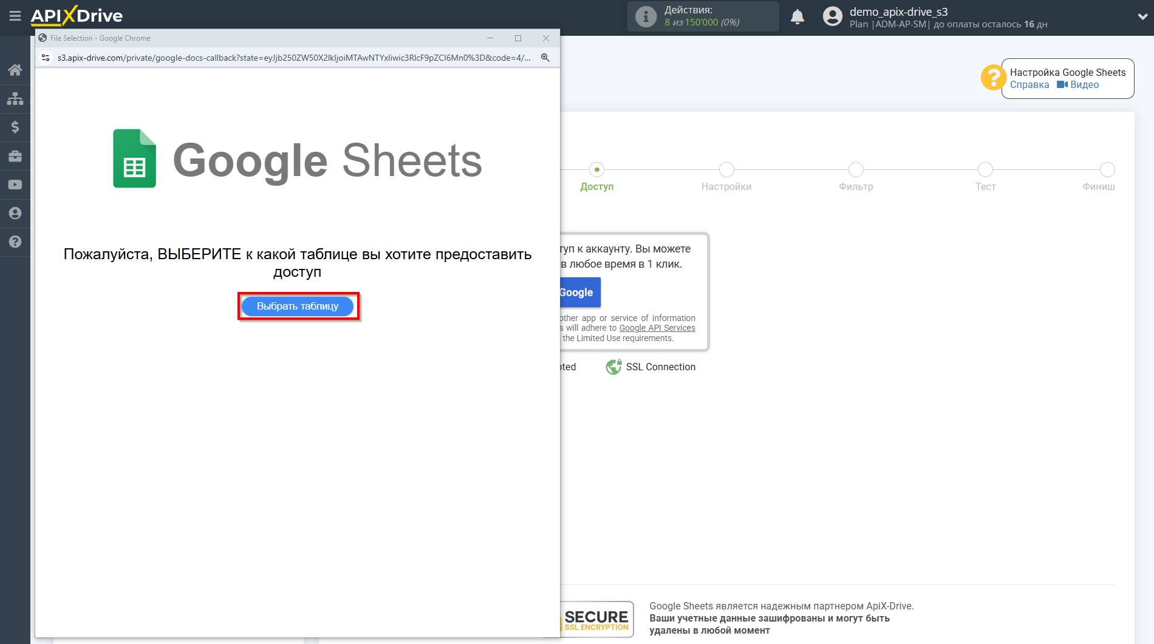Click the actions info icon in the header
This screenshot has width=1154, height=644.
coord(646,16)
